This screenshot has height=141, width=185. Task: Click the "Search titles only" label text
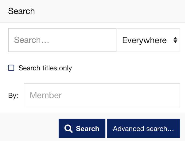click(x=45, y=68)
